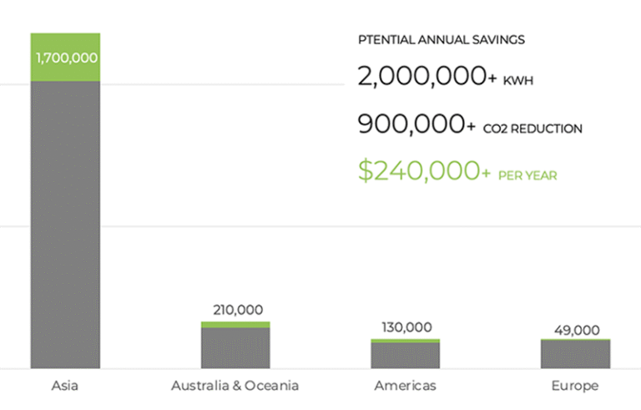This screenshot has height=410, width=641.
Task: Click the gray Europe bar
Action: point(575,355)
